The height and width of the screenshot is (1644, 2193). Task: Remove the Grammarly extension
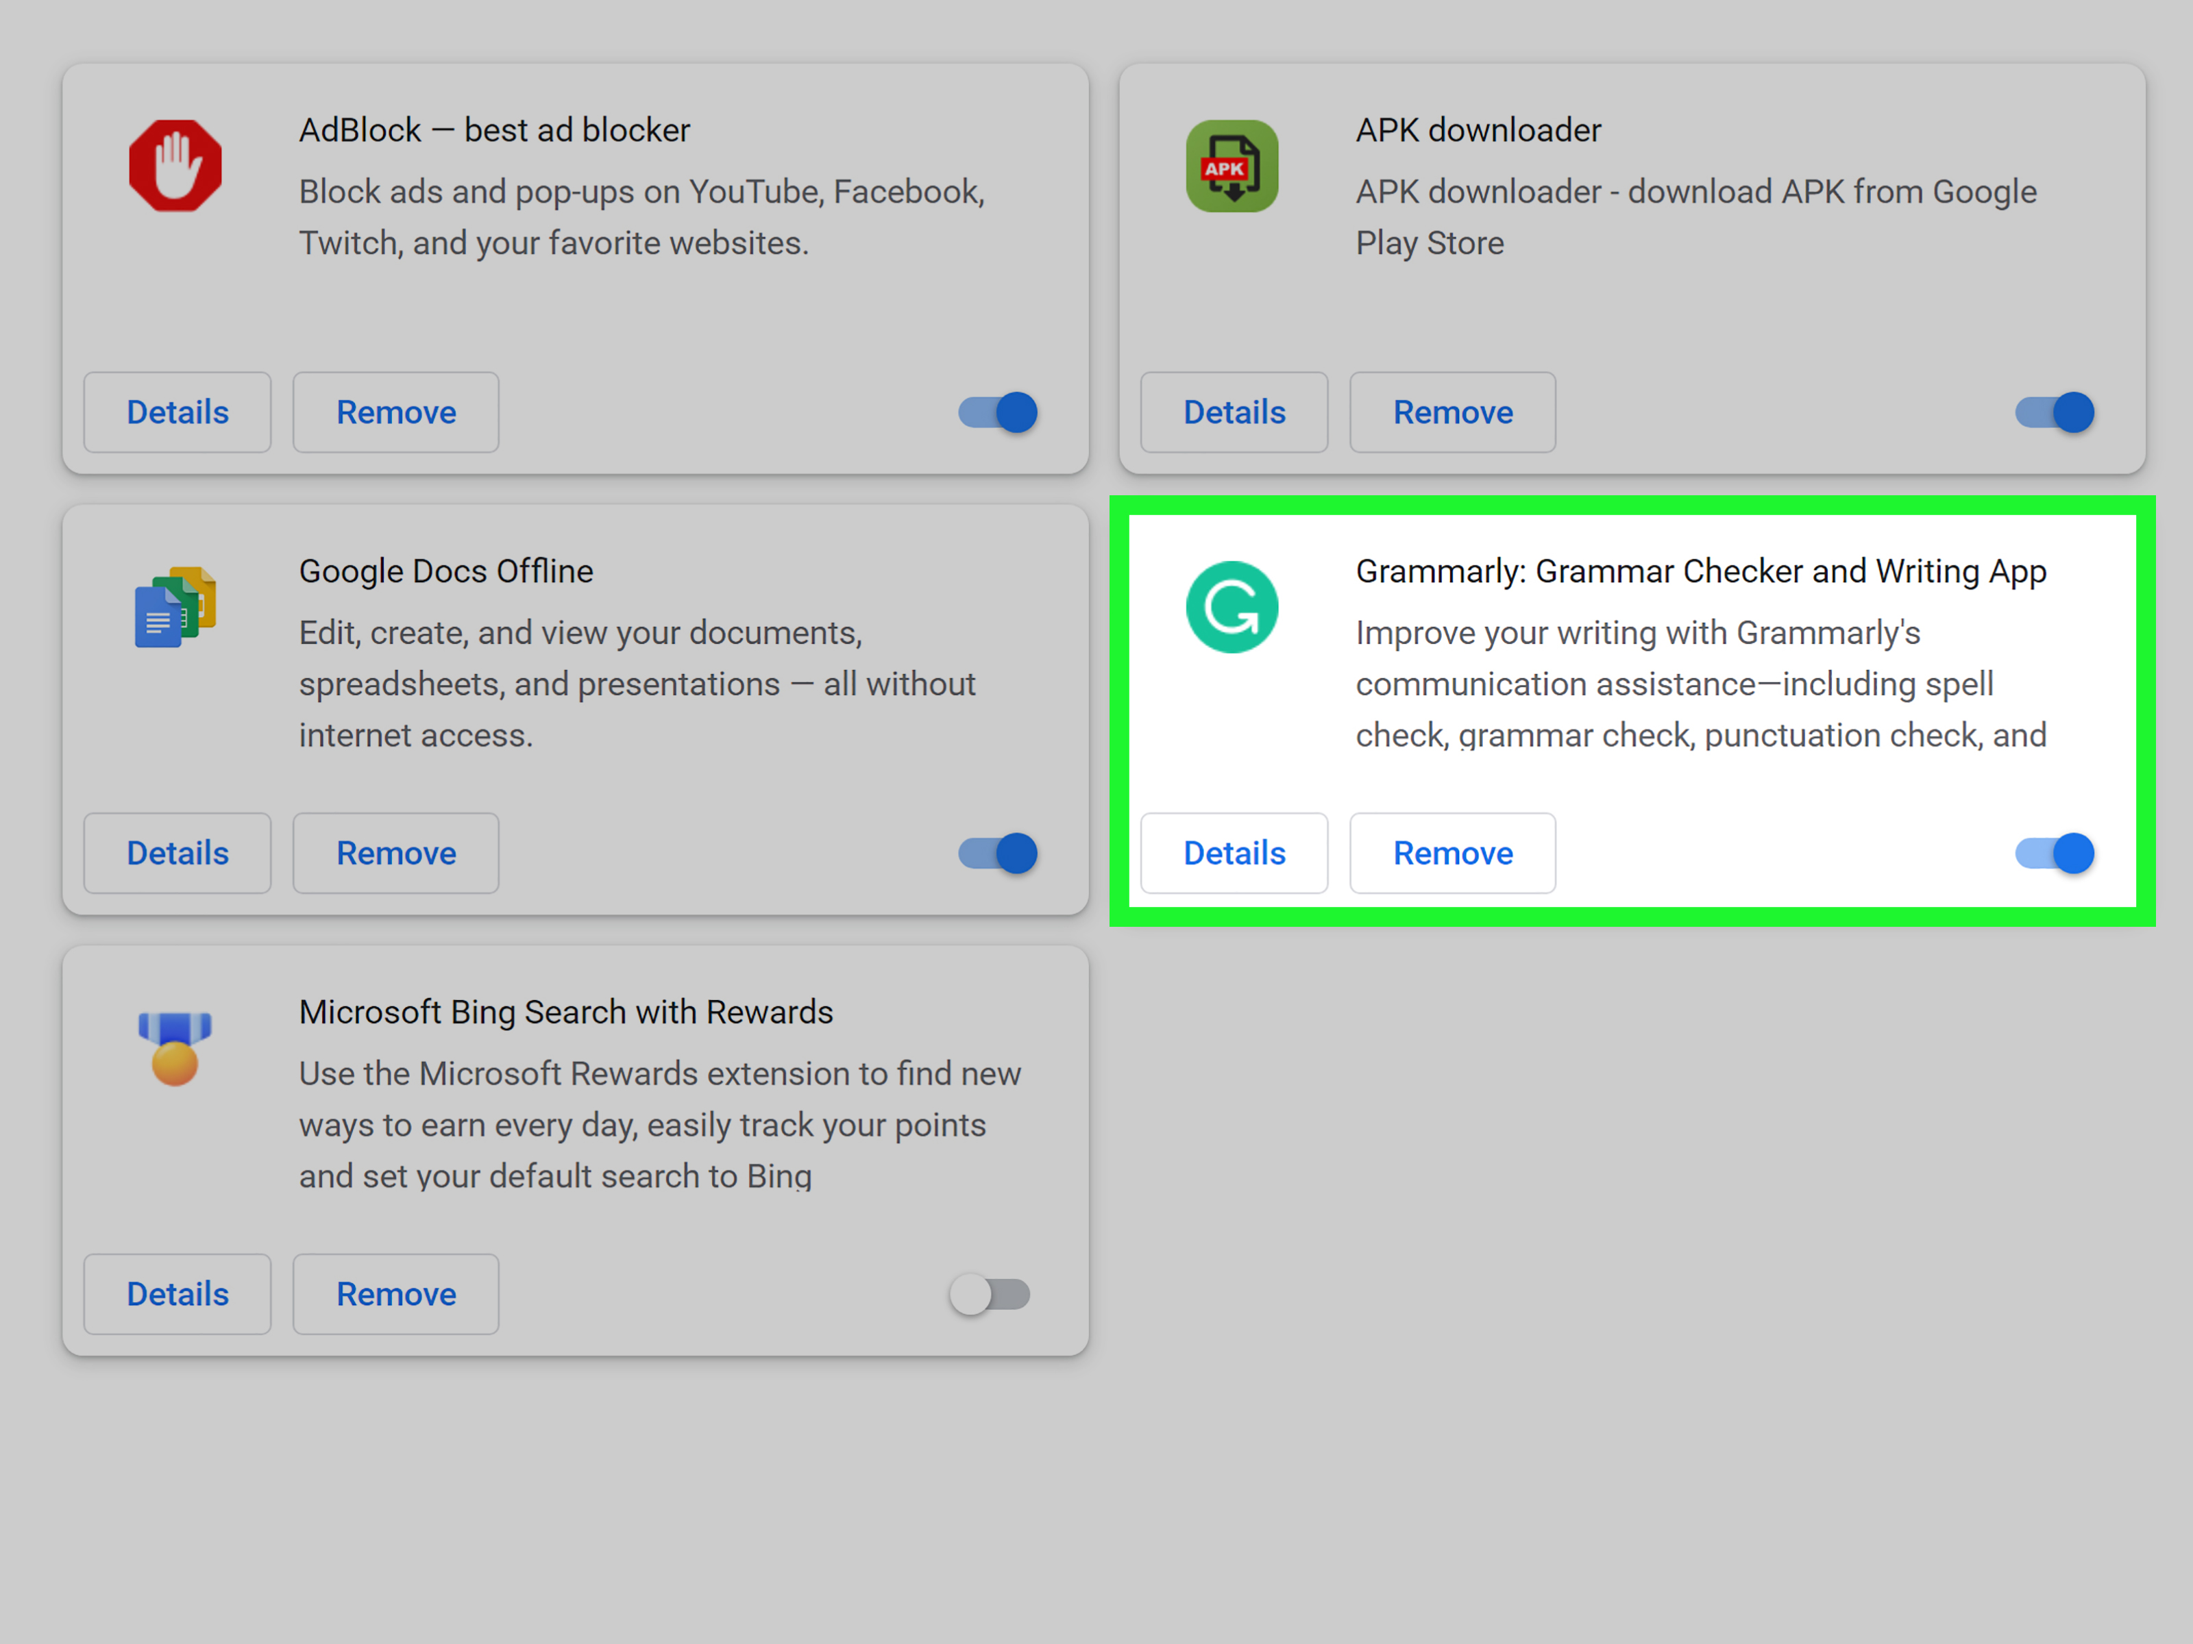(x=1452, y=854)
